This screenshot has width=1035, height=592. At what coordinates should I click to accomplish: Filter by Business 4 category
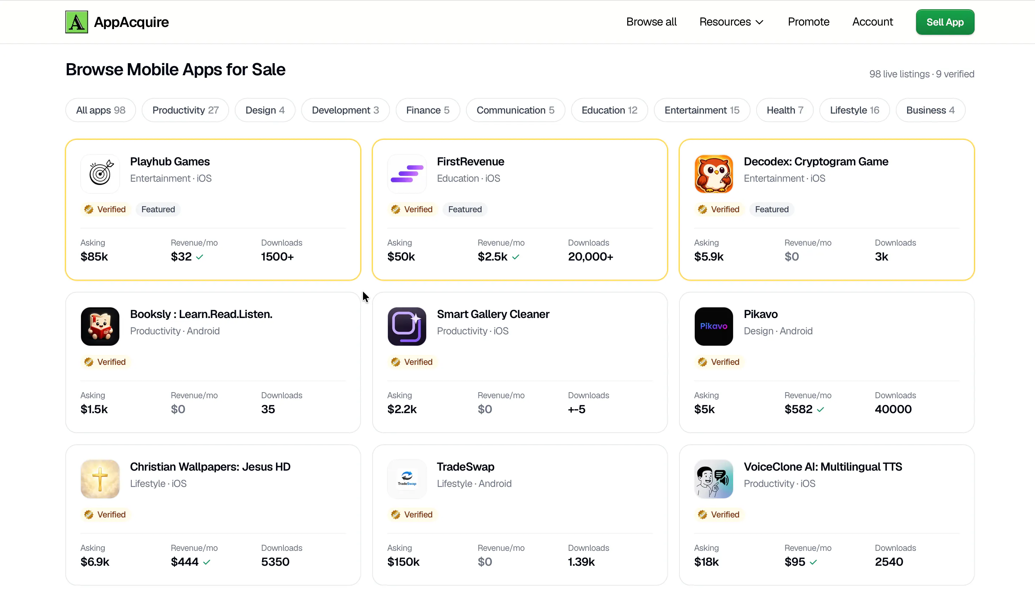point(931,110)
